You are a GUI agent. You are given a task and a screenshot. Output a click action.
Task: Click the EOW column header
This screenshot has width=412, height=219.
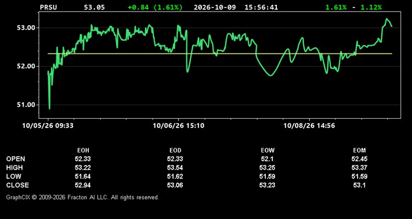click(x=268, y=151)
